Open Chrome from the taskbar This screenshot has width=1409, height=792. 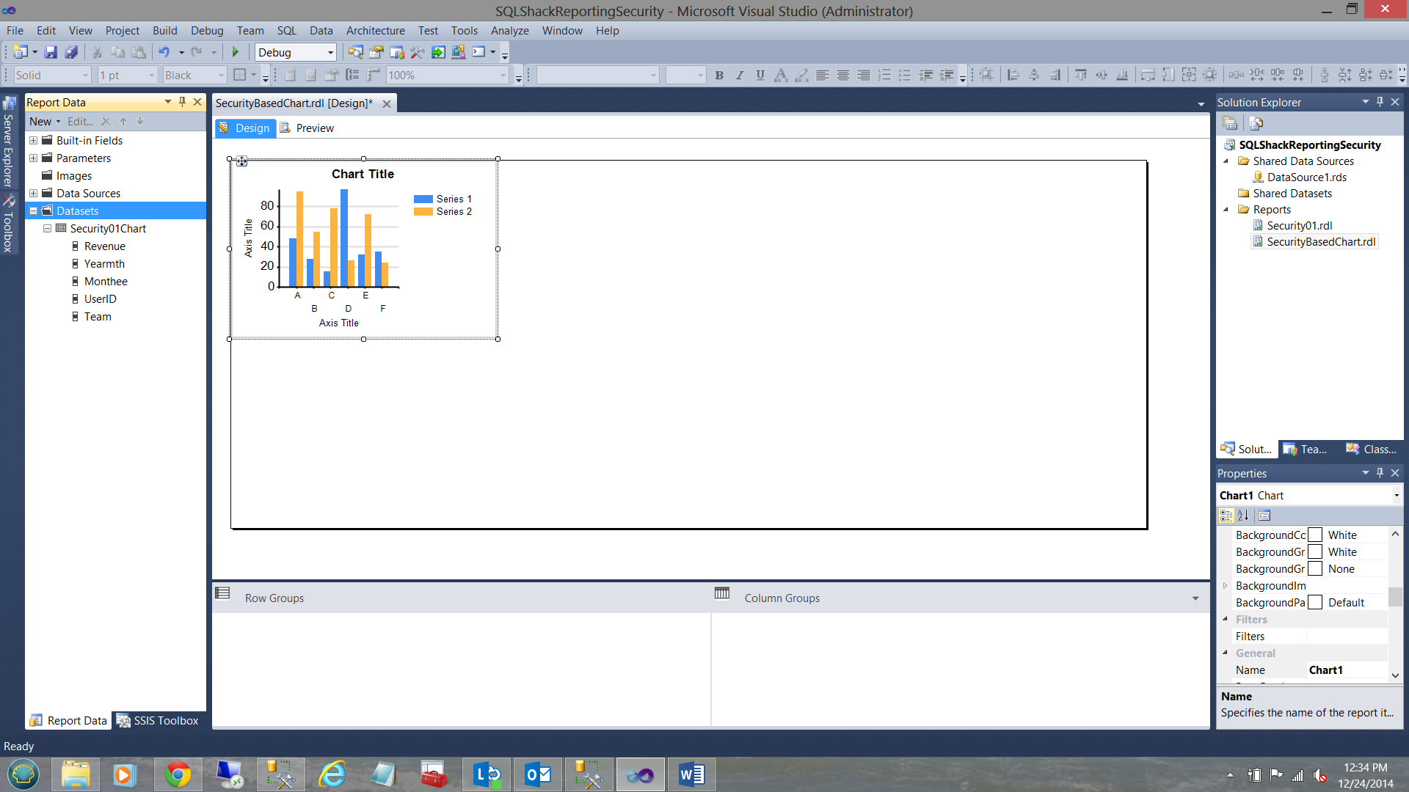(178, 774)
